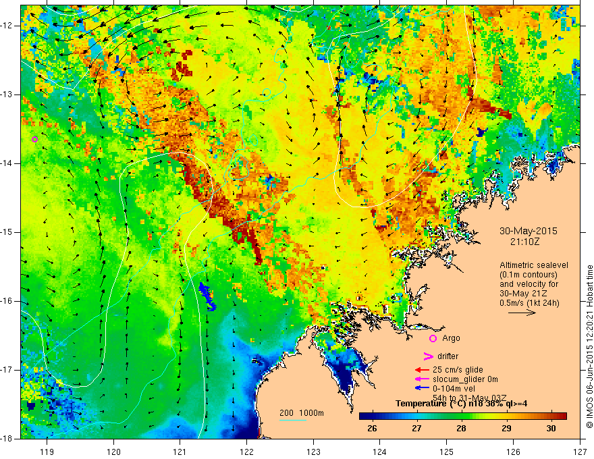Click the color bar label '27'
Viewport: 594px width, 459px height.
(416, 429)
